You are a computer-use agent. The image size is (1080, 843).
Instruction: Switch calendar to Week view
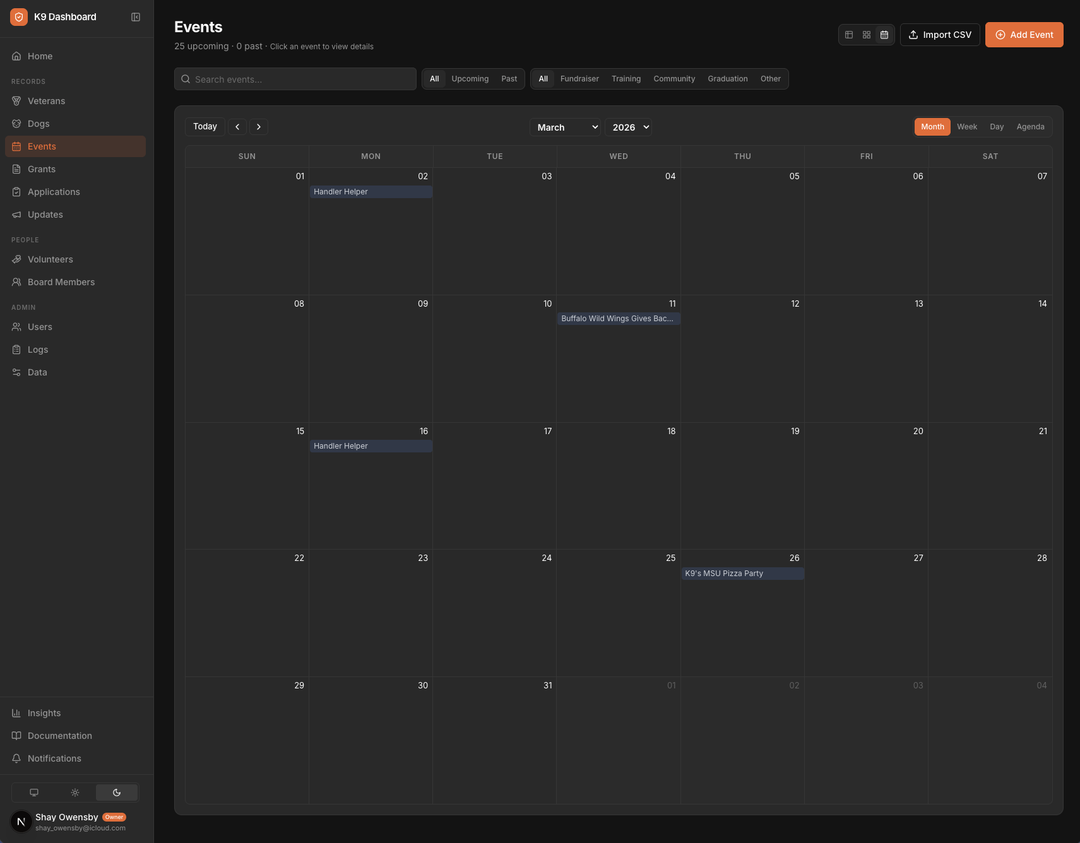(968, 126)
